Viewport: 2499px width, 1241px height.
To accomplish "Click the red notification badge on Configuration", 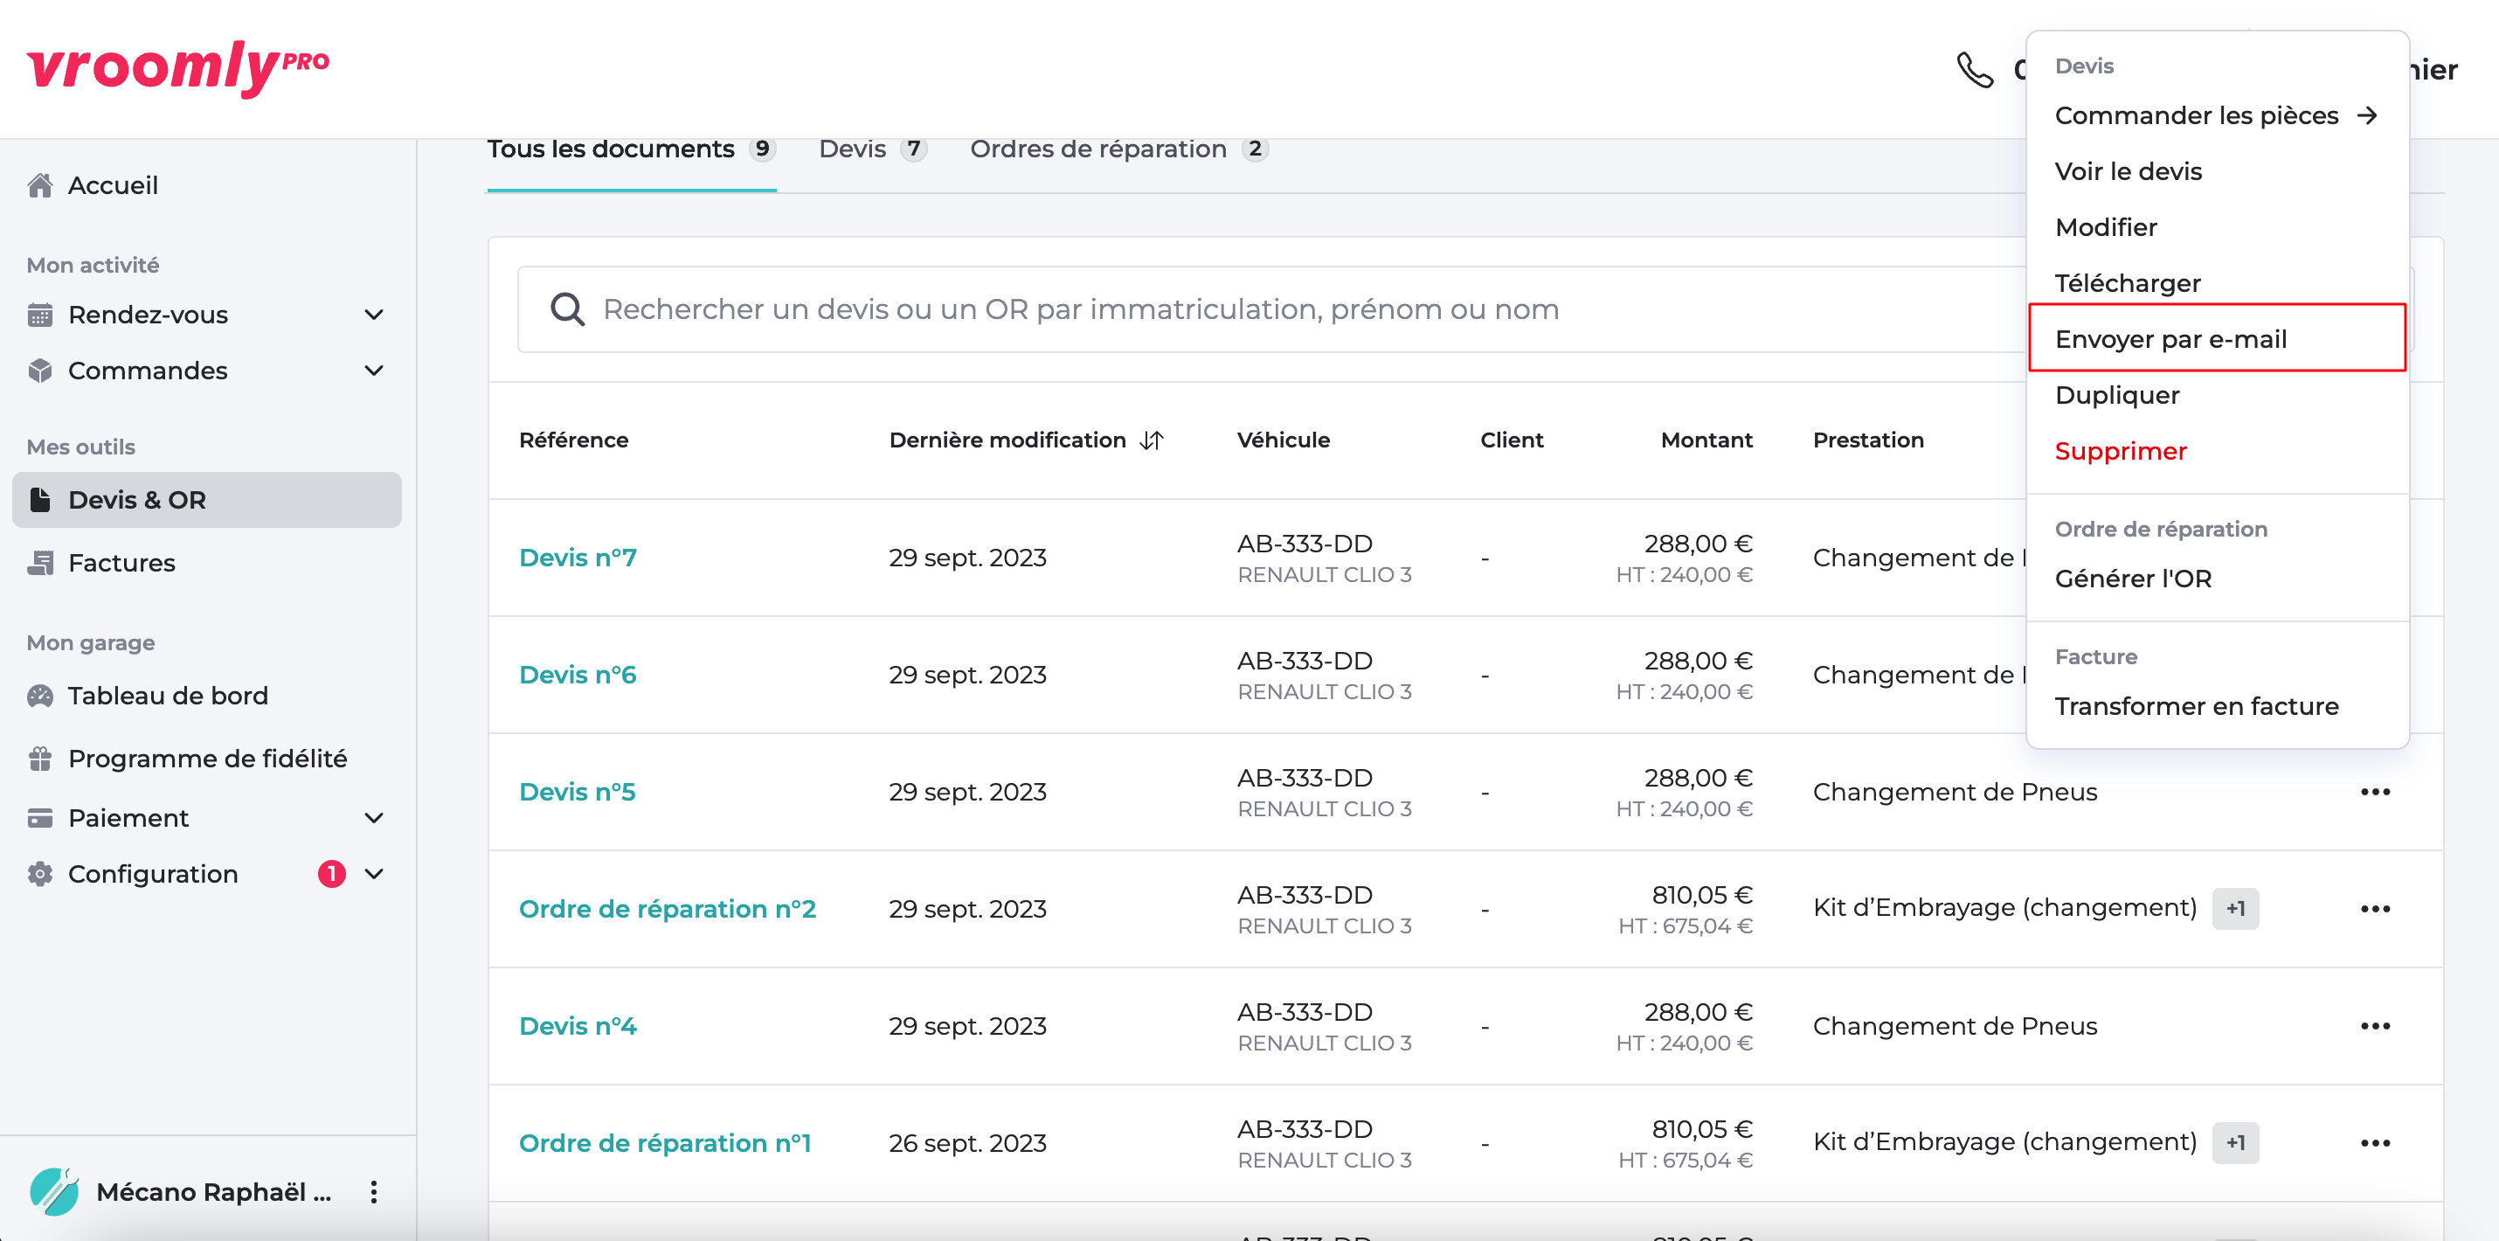I will 332,874.
